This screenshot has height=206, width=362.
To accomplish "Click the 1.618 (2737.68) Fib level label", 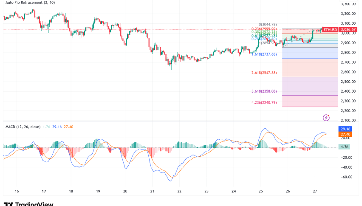I will pyautogui.click(x=264, y=54).
